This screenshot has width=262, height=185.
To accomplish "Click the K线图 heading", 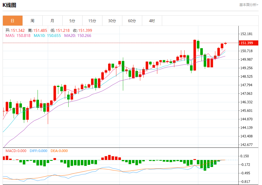I will (10, 5).
